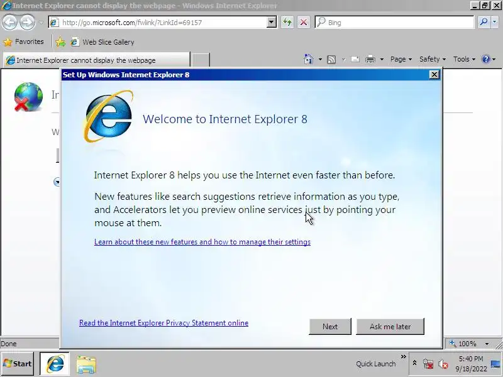Expand the Home button dropdown arrow
The image size is (503, 377).
tap(320, 59)
